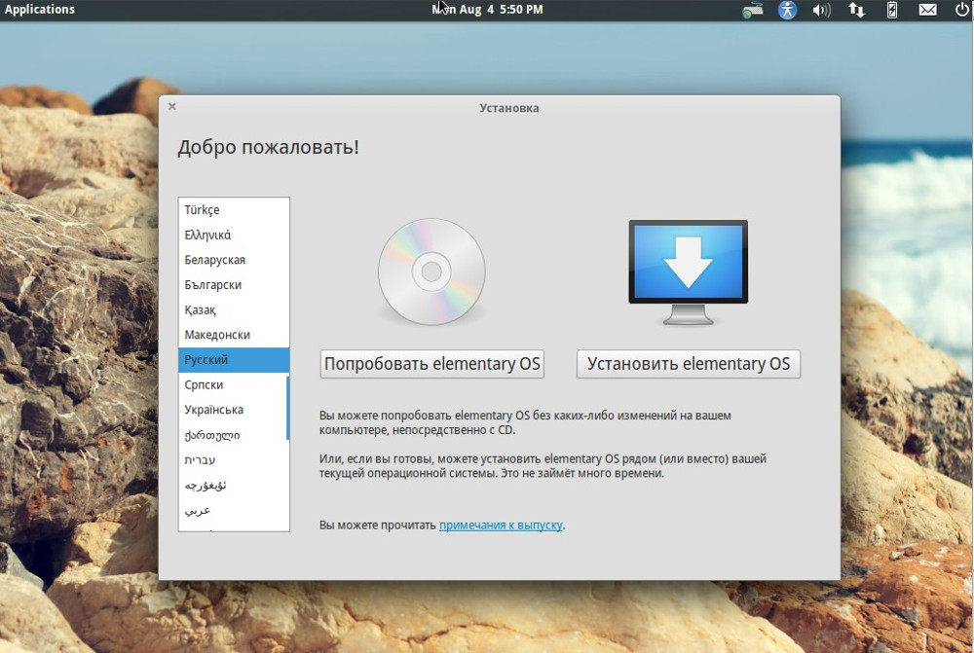The image size is (974, 653).
Task: Select Русский in language list
Action: 234,360
